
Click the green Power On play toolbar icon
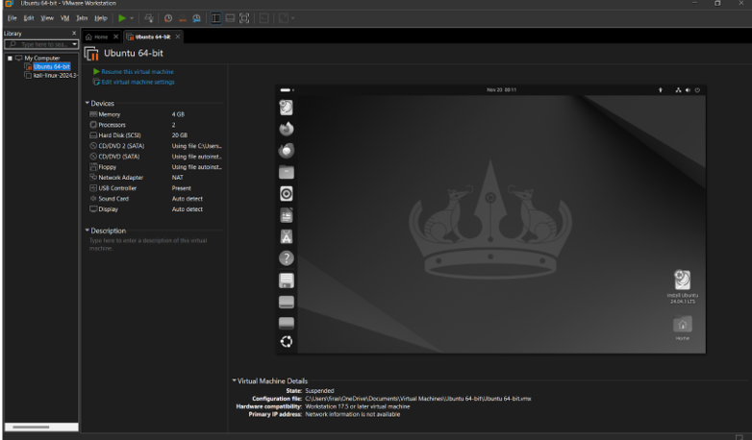click(122, 18)
